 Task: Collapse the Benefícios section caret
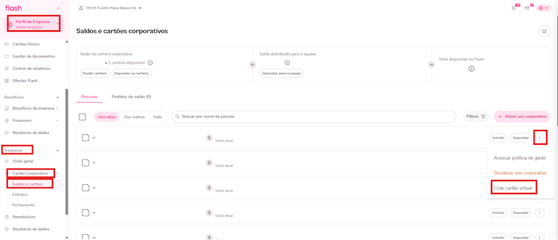click(58, 97)
